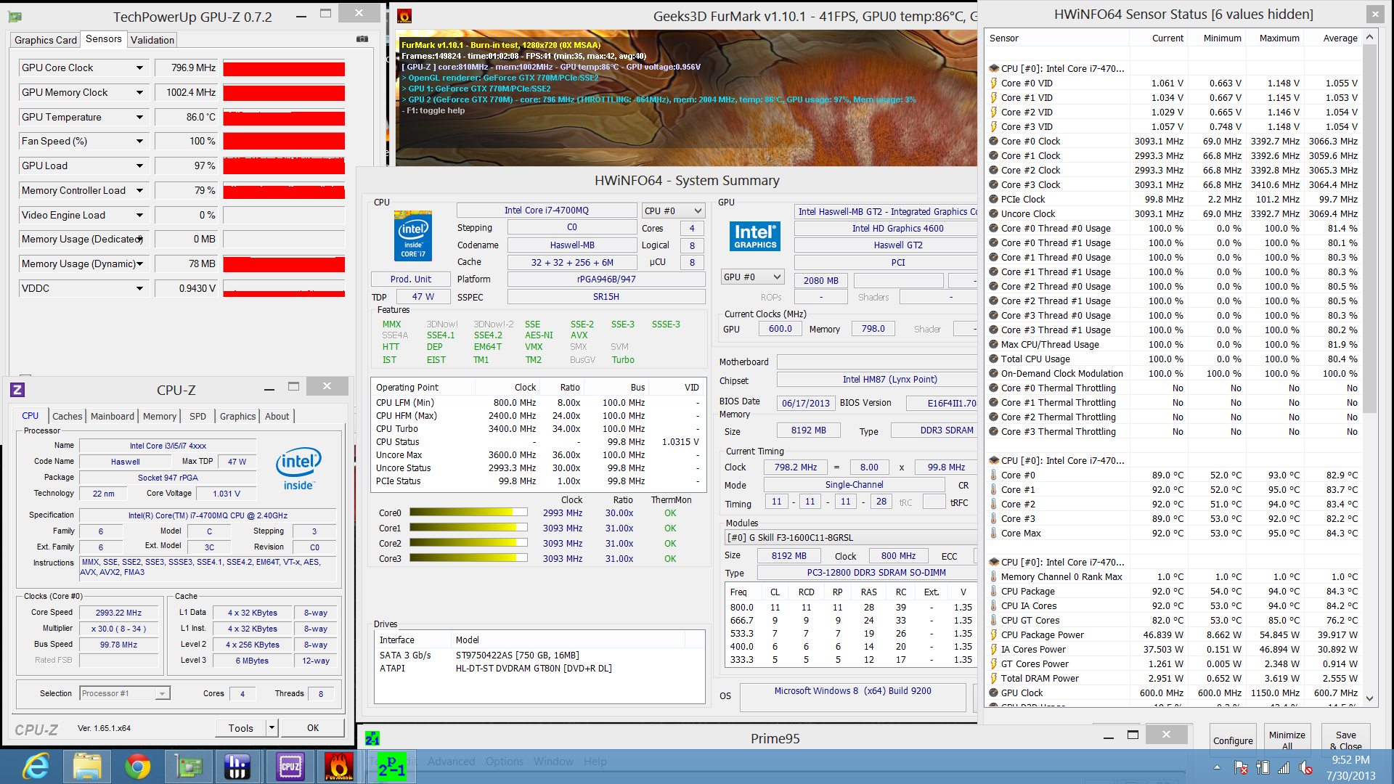Open the Fan Speed (%) sensor dropdown
This screenshot has height=784, width=1394.
click(139, 141)
